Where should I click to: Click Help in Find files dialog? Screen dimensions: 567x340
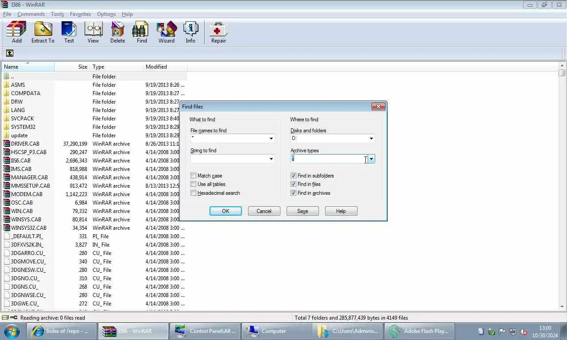(x=341, y=211)
